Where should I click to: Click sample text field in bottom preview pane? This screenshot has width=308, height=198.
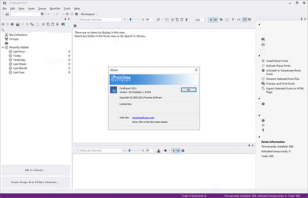click(100, 150)
